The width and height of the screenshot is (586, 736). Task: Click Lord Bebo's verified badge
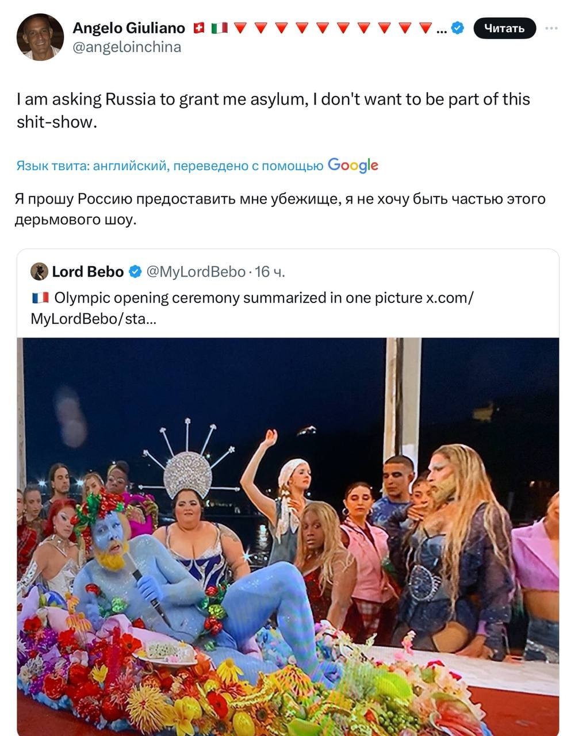click(135, 271)
